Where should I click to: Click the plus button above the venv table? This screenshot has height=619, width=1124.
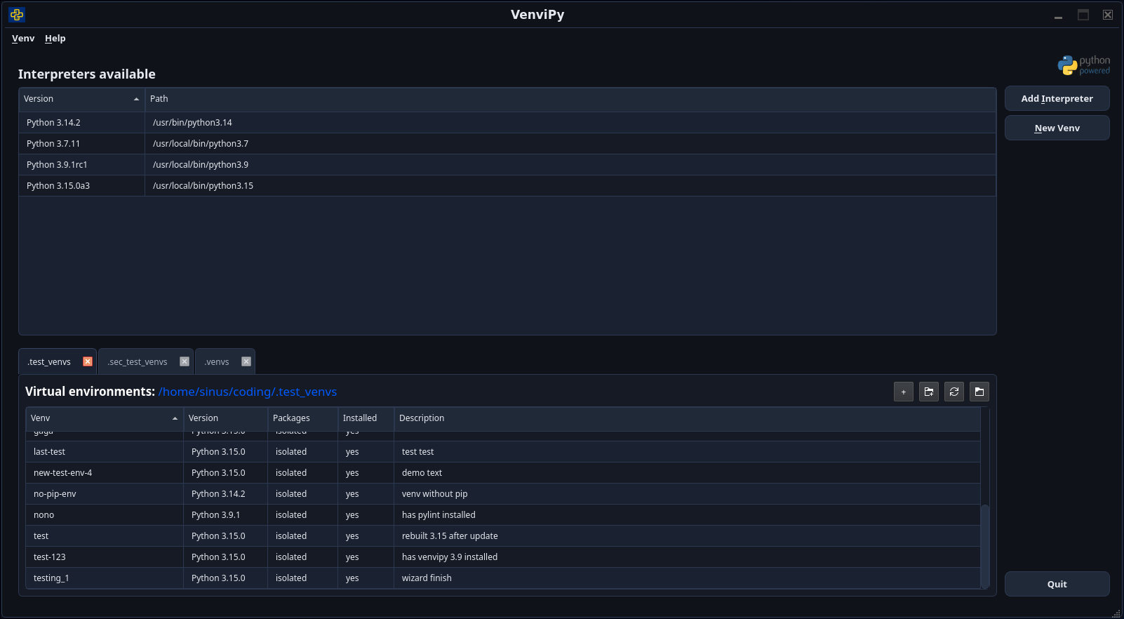(x=904, y=392)
